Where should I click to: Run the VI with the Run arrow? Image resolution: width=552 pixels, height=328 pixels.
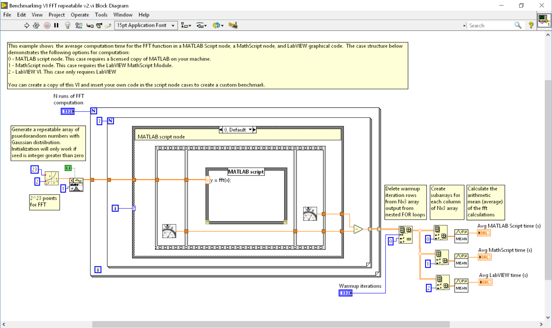[x=27, y=25]
